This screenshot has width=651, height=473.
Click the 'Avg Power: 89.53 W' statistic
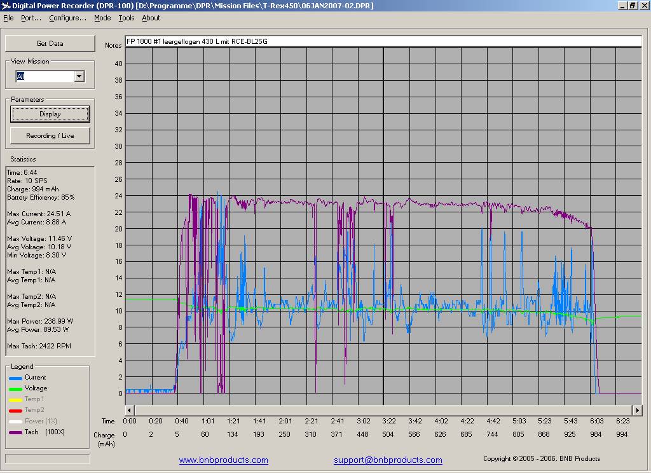pos(38,329)
